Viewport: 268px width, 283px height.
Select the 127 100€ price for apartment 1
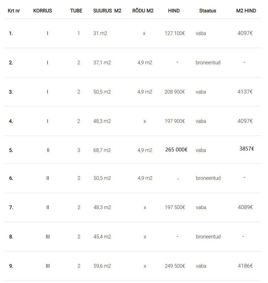175,33
